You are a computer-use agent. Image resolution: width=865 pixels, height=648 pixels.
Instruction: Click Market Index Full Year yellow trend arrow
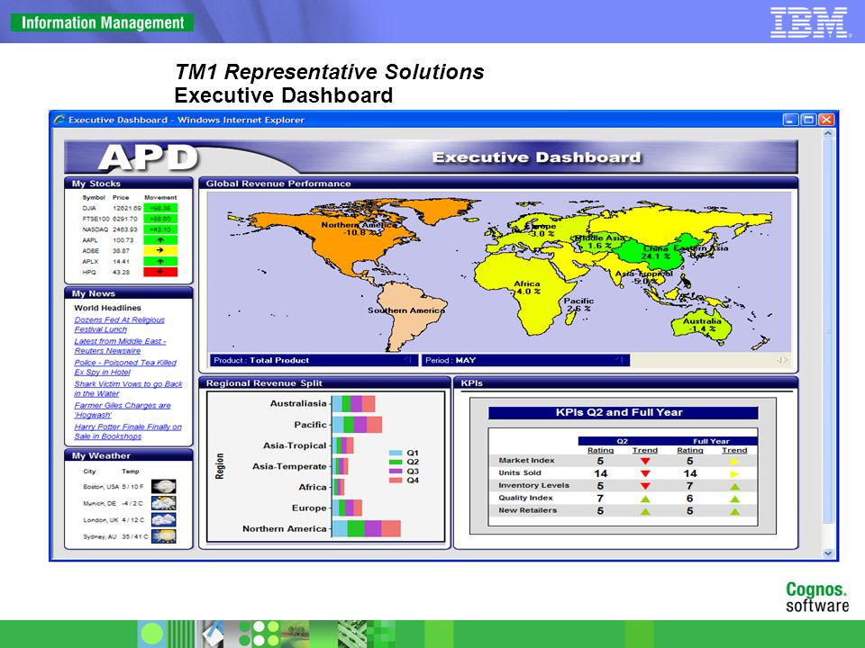734,461
